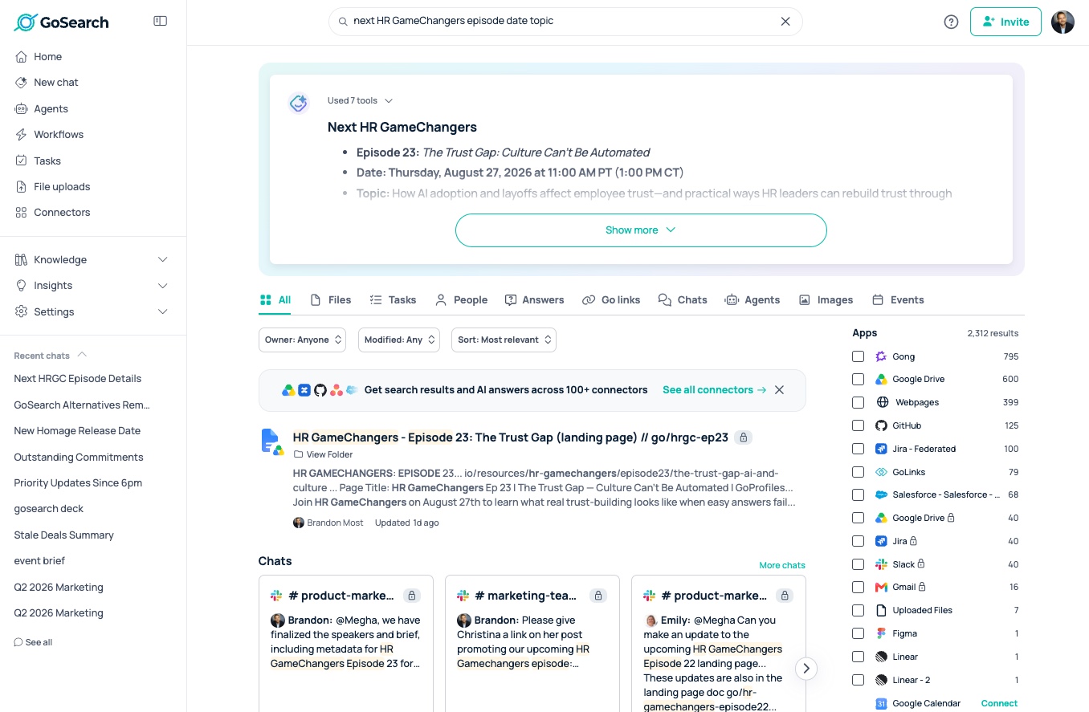Switch to the Answers tab
1089x712 pixels.
click(534, 300)
